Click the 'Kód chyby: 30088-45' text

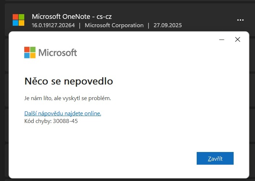click(51, 121)
